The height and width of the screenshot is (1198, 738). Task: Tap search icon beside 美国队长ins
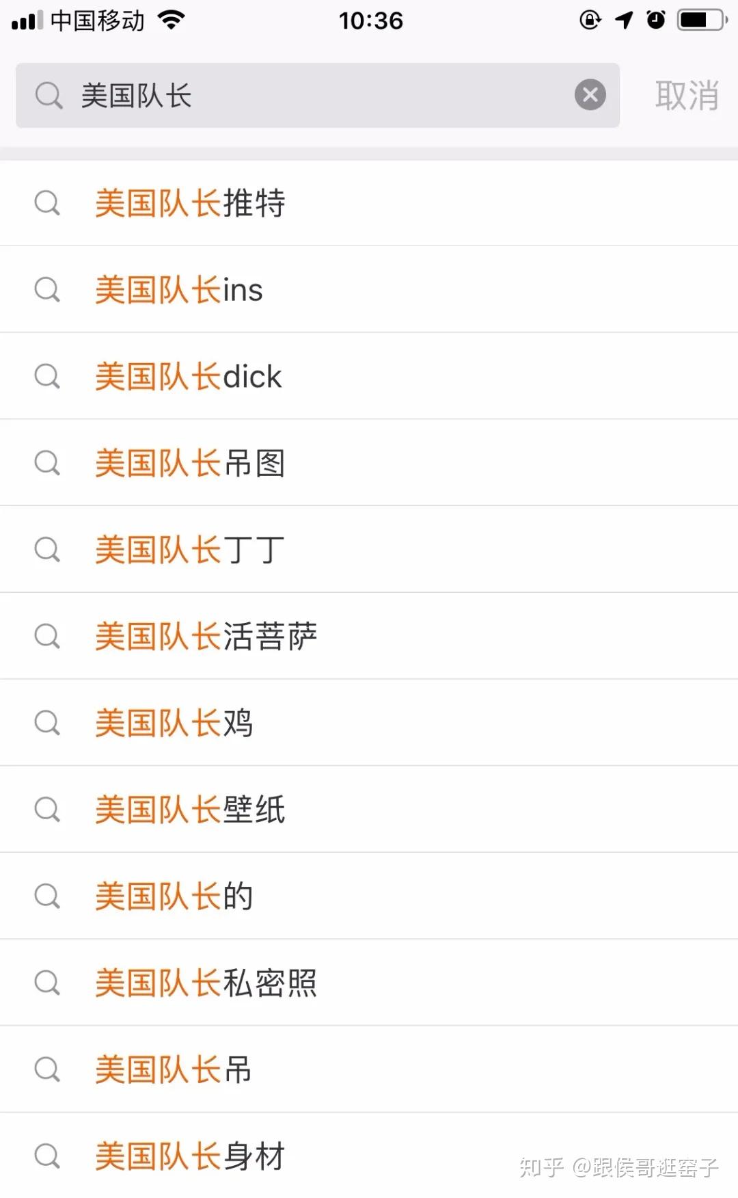(47, 290)
